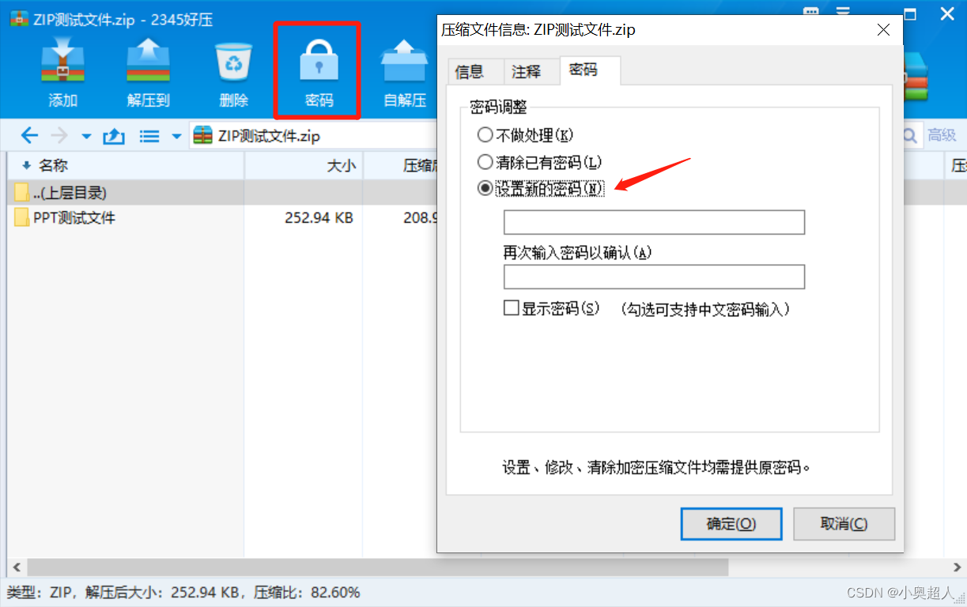This screenshot has width=967, height=607.
Task: Click the search magnifier icon
Action: tap(911, 135)
